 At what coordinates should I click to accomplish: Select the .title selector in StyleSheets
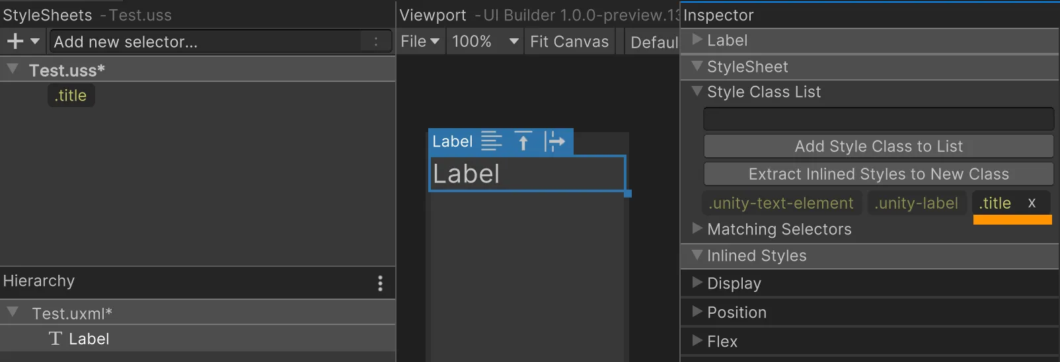[71, 95]
